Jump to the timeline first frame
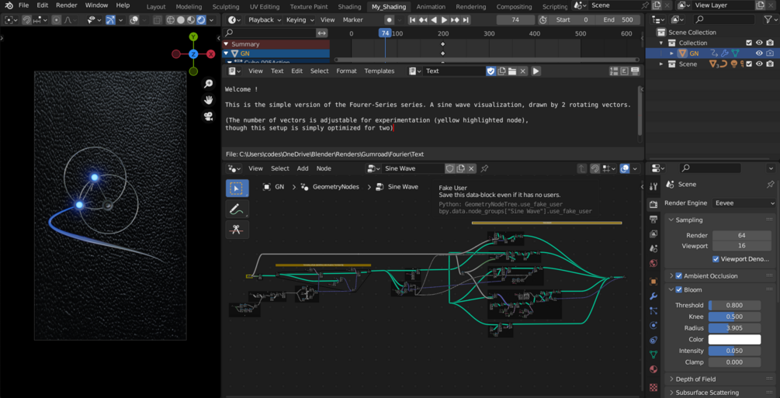This screenshot has width=780, height=398. 412,20
